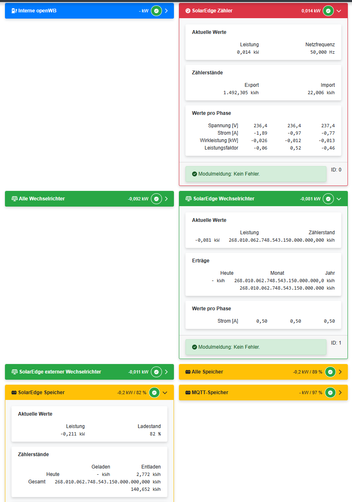Click the '140,652 kWh' Gesamt value

click(x=146, y=489)
